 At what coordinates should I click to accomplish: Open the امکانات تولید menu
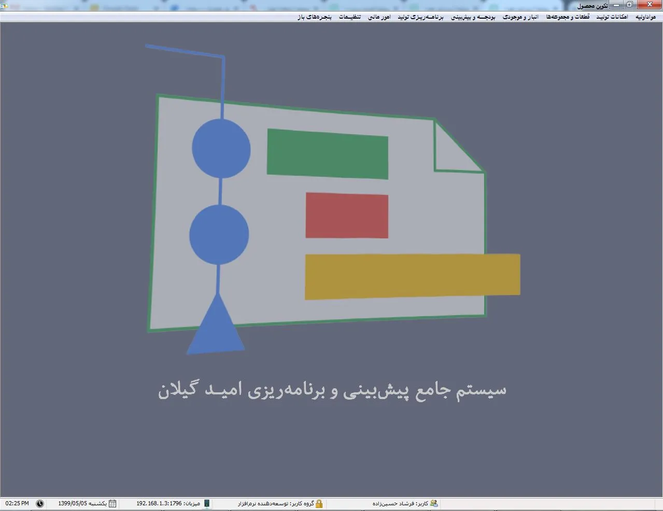[612, 17]
